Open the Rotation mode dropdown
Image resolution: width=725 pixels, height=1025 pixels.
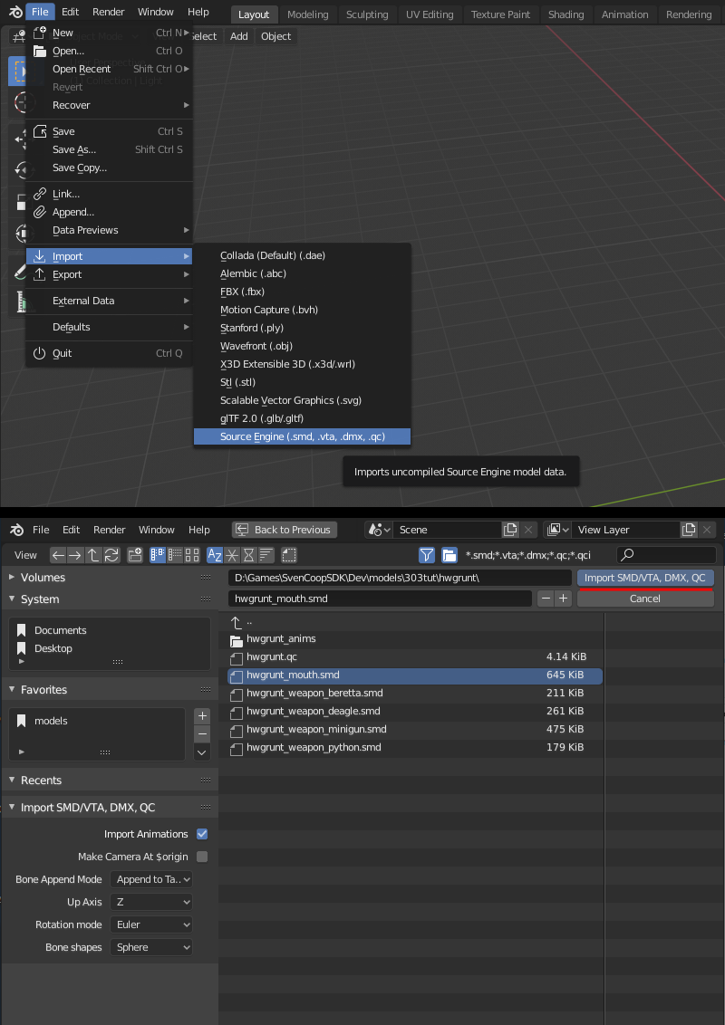pos(151,924)
